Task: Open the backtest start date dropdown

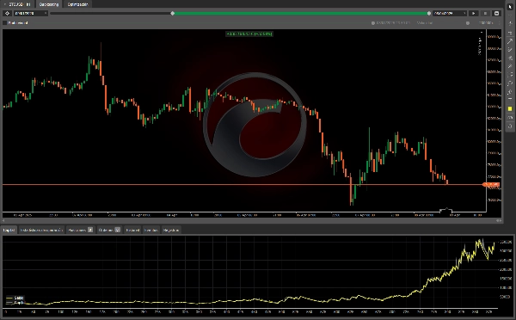Action: [x=31, y=13]
